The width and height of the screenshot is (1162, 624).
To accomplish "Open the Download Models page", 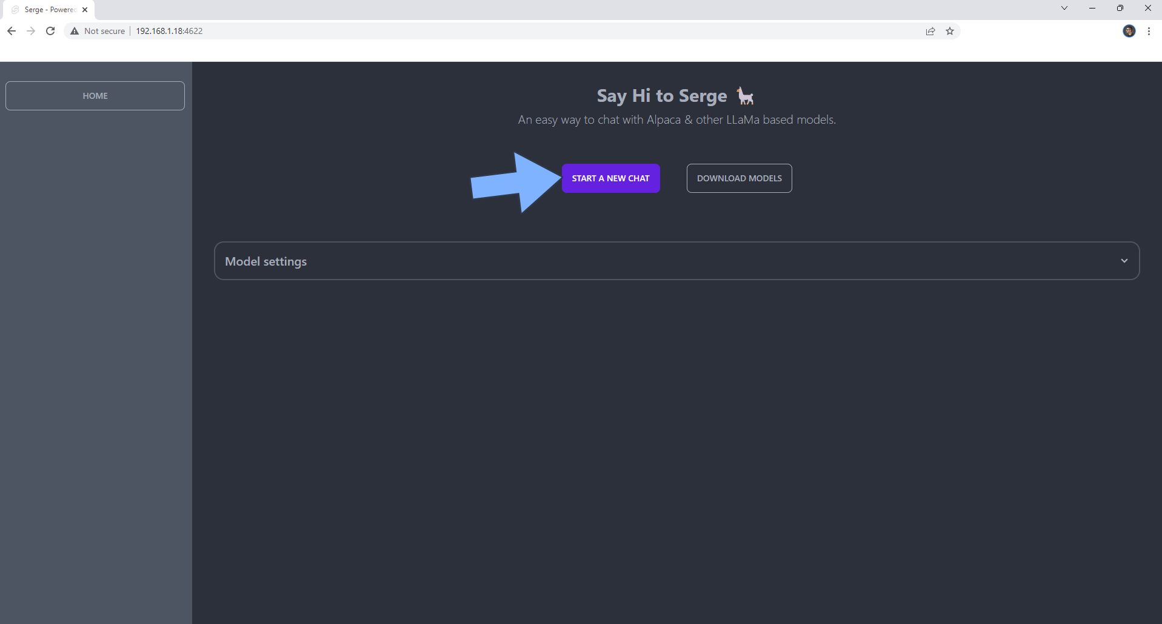I will 739,178.
